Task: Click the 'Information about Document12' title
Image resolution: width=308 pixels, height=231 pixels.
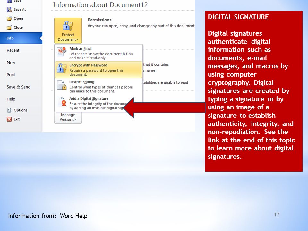Action: point(100,5)
